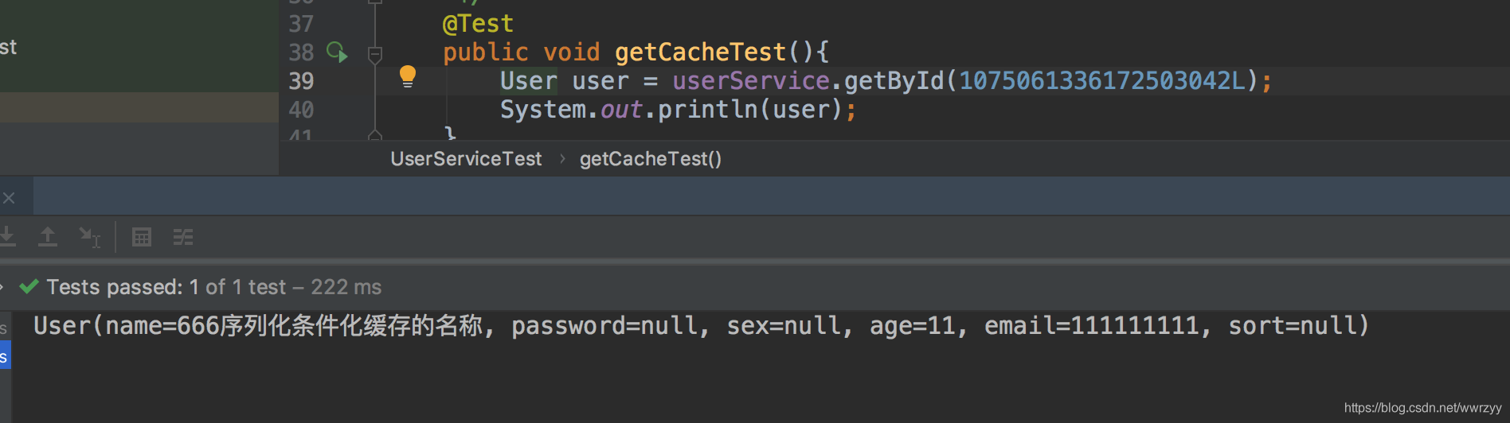Click the yellow lightbulb intention icon

coord(408,76)
